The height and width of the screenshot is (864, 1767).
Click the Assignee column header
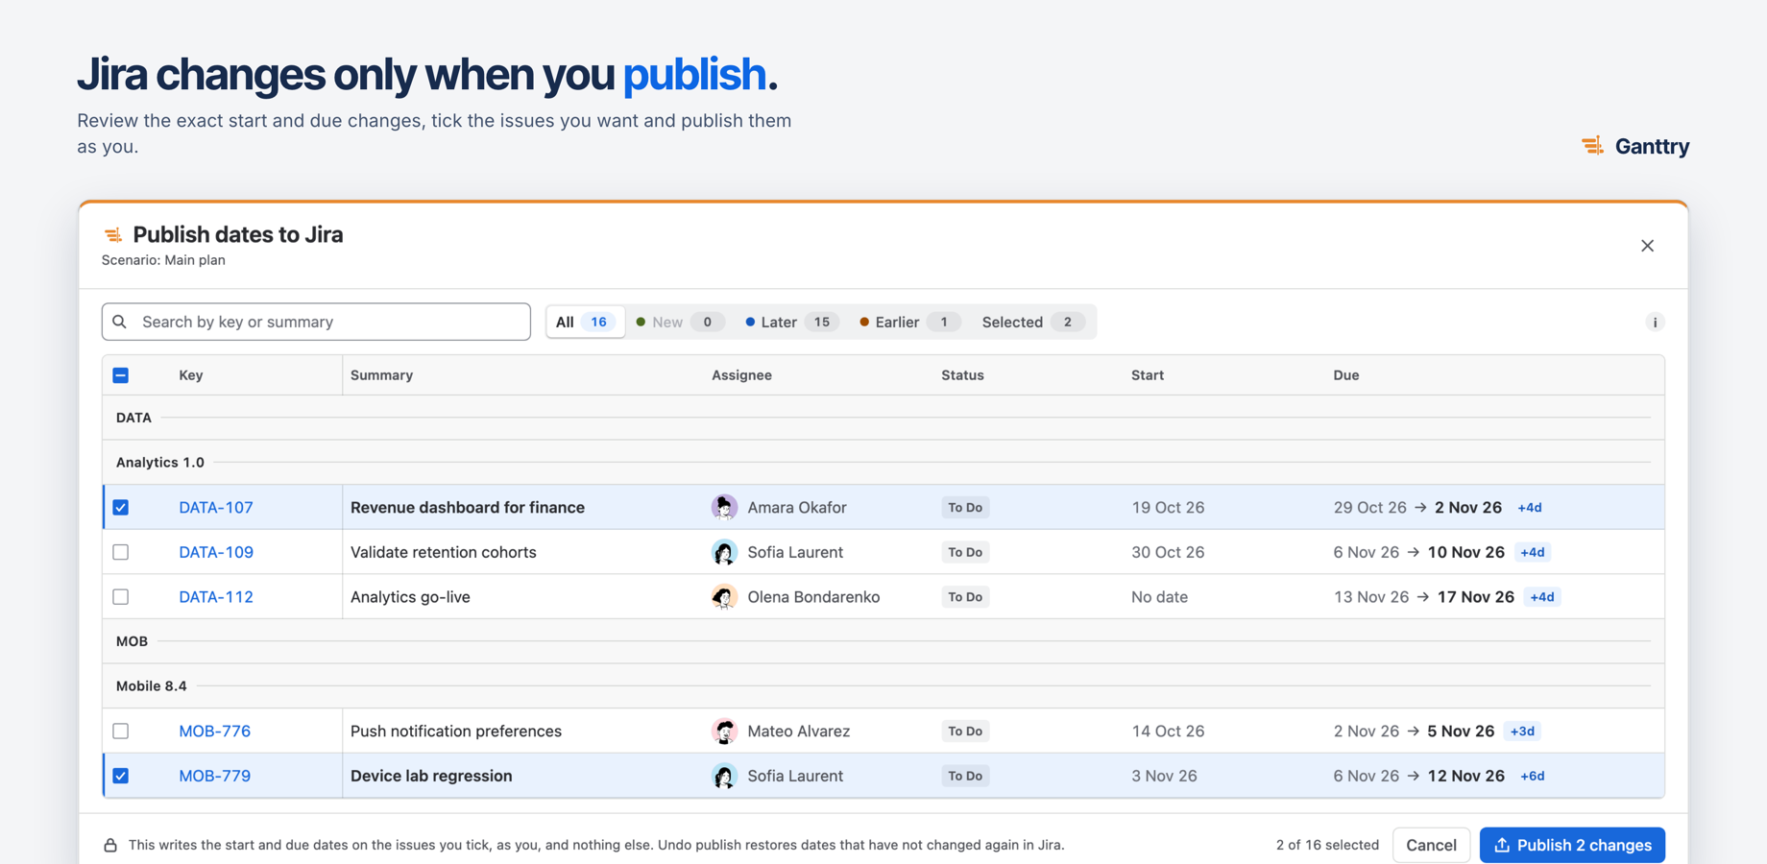pyautogui.click(x=741, y=375)
